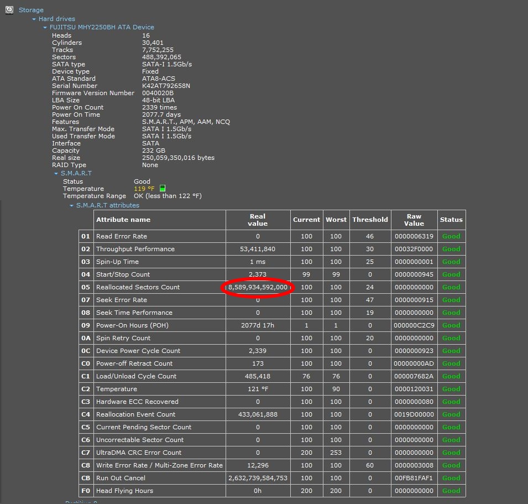This screenshot has height=504, width=528.
Task: Click the Temperature Range OK text
Action: (168, 196)
